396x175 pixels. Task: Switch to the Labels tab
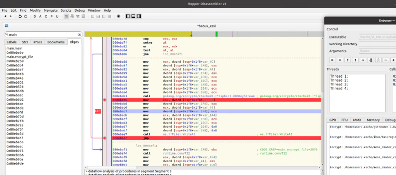[x=12, y=42]
